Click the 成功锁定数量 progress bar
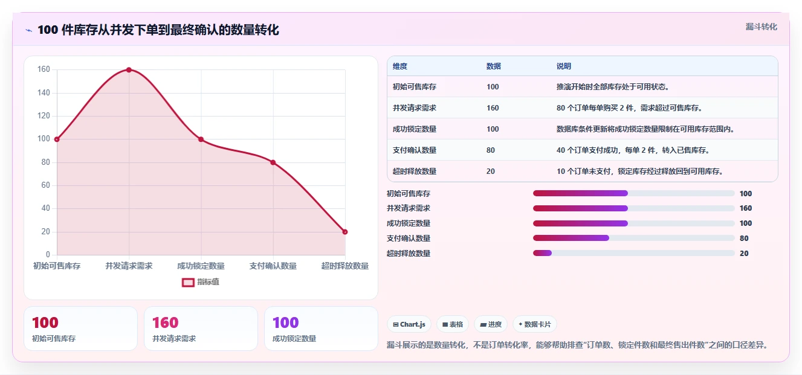The height and width of the screenshot is (375, 802). (x=633, y=223)
